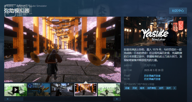Play the trailer video thumbnail
This screenshot has height=102, width=192.
coord(16,90)
